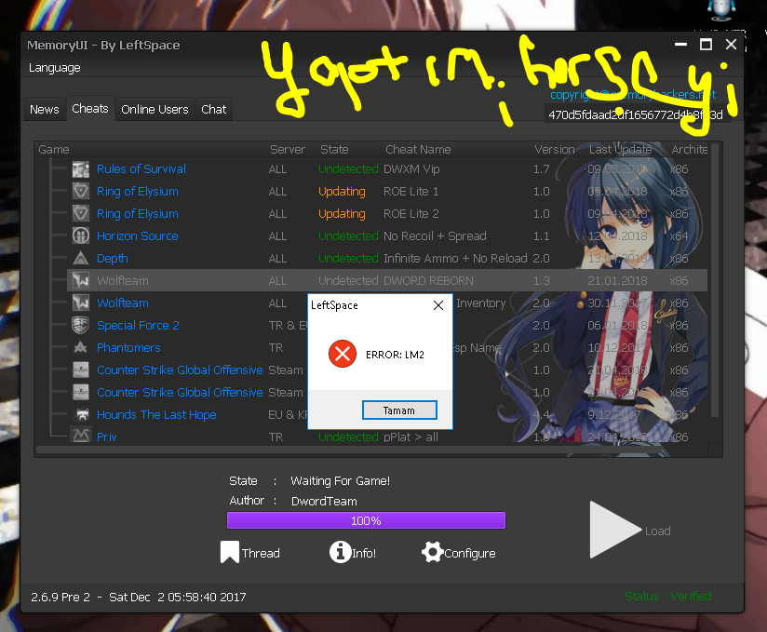Click the Hounds The Last Hope icon
This screenshot has width=767, height=632.
(81, 414)
